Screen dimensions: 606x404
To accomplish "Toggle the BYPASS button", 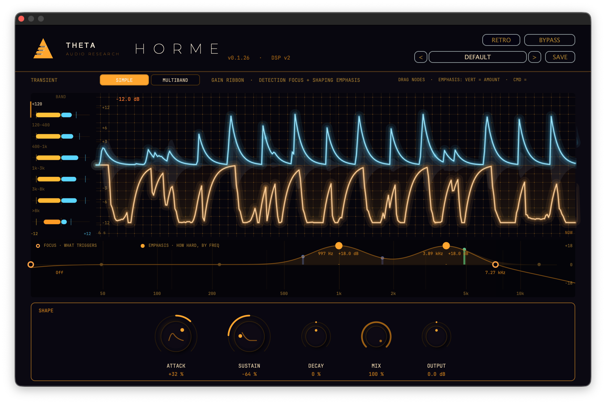I will pos(549,40).
